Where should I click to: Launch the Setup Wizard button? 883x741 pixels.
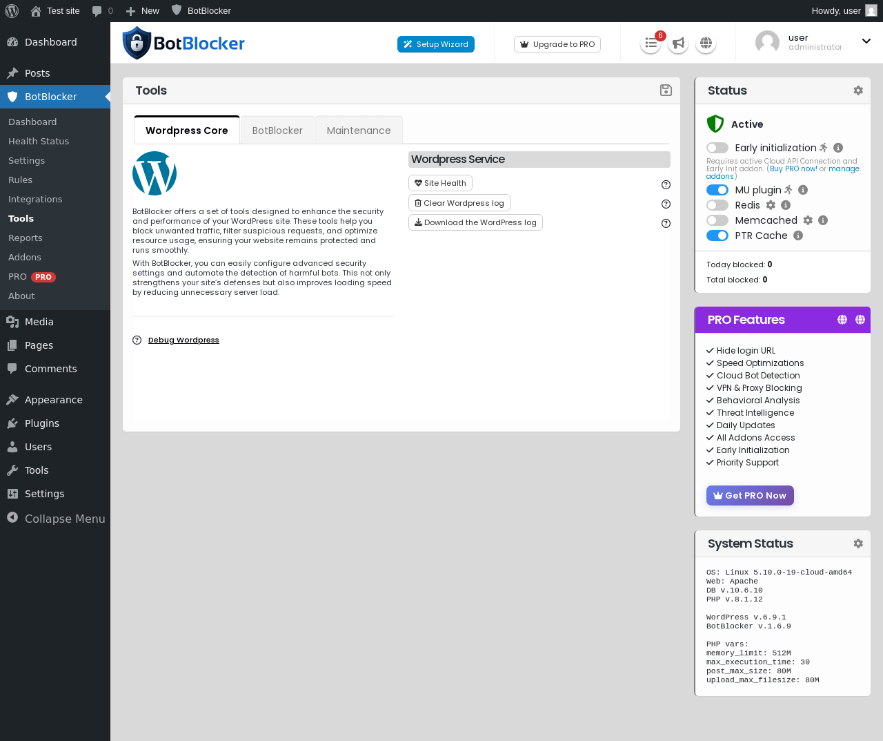tap(436, 44)
